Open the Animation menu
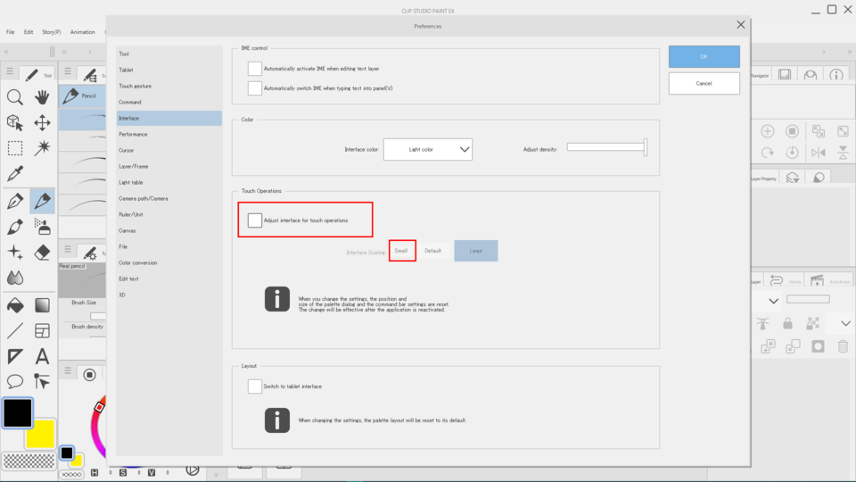Viewport: 856px width, 482px height. [x=82, y=32]
